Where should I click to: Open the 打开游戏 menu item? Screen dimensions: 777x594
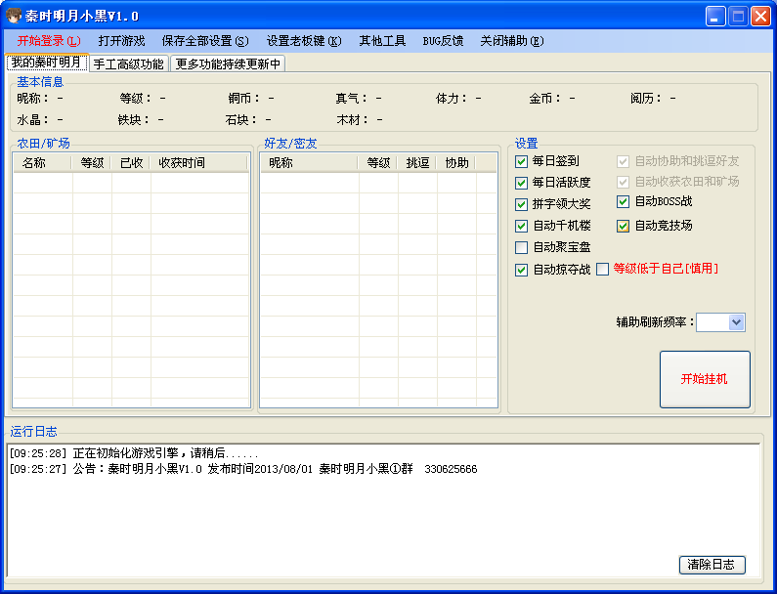click(121, 41)
